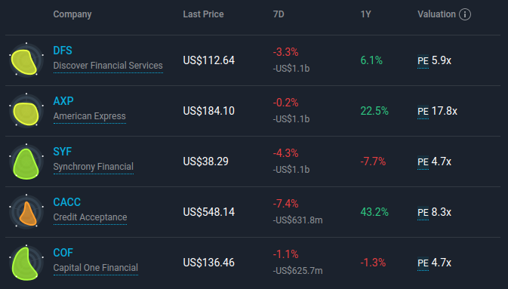
Task: Click the Valuation info icon
Action: (465, 14)
